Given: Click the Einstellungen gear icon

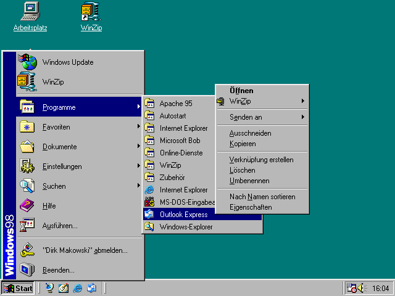Looking at the screenshot, I should [27, 166].
